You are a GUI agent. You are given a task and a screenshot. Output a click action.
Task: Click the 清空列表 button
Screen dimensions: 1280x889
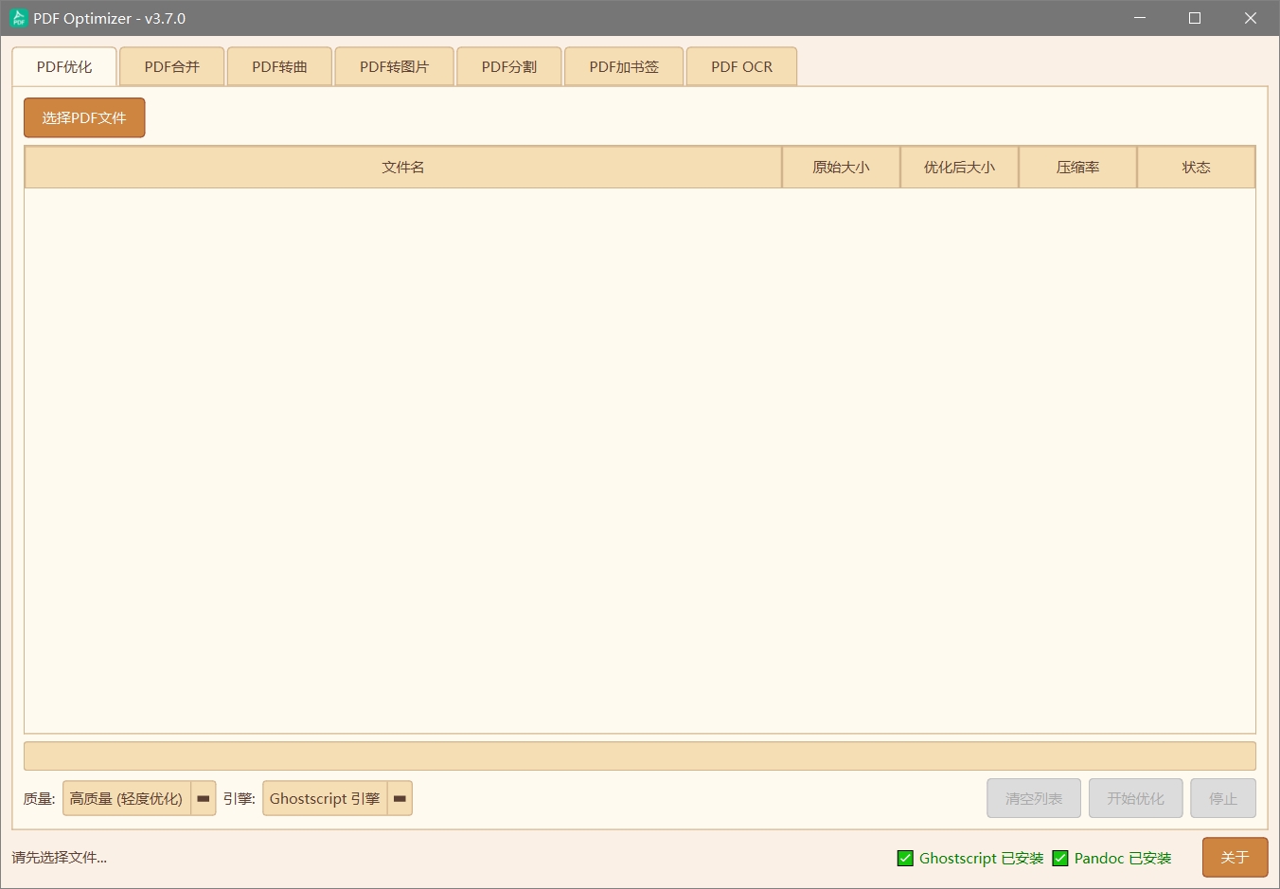(1033, 798)
